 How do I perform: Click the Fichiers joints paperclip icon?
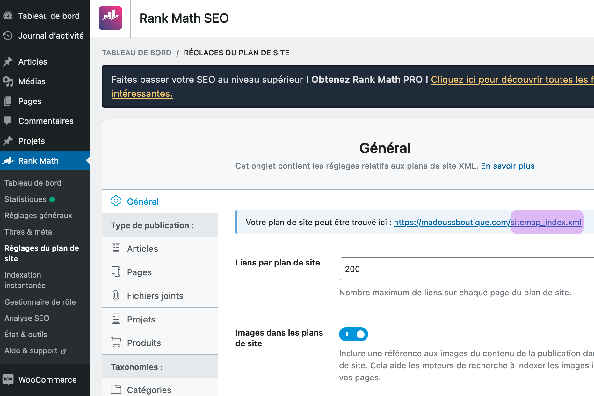click(x=116, y=295)
